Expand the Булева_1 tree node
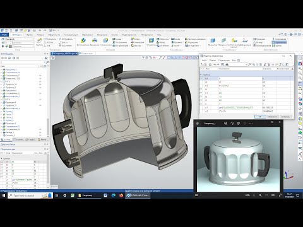The width and height of the screenshot is (303, 227). point(1,112)
